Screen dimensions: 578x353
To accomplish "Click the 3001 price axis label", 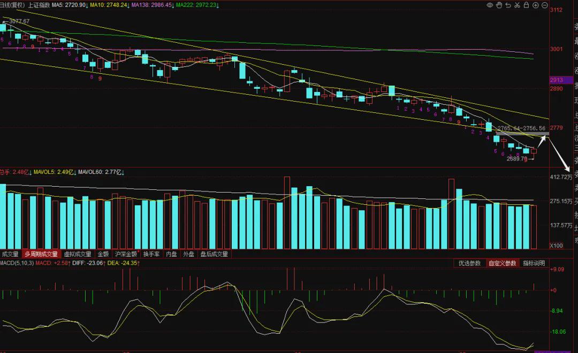I will (x=556, y=49).
